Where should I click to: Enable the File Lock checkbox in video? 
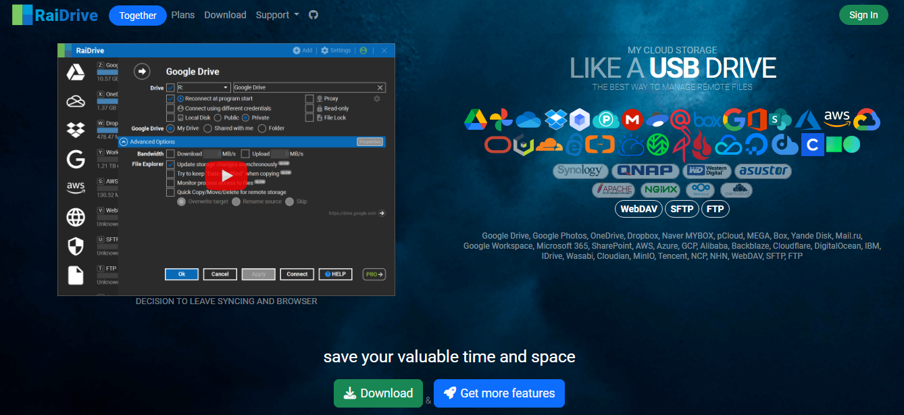pyautogui.click(x=309, y=118)
